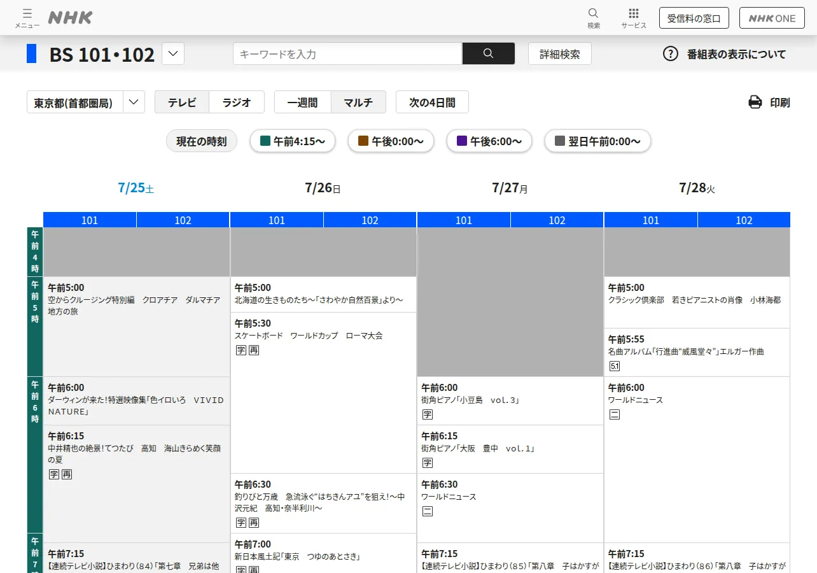Click the 午前6時 time axis label
Screen dimensions: 817x573
click(x=35, y=455)
